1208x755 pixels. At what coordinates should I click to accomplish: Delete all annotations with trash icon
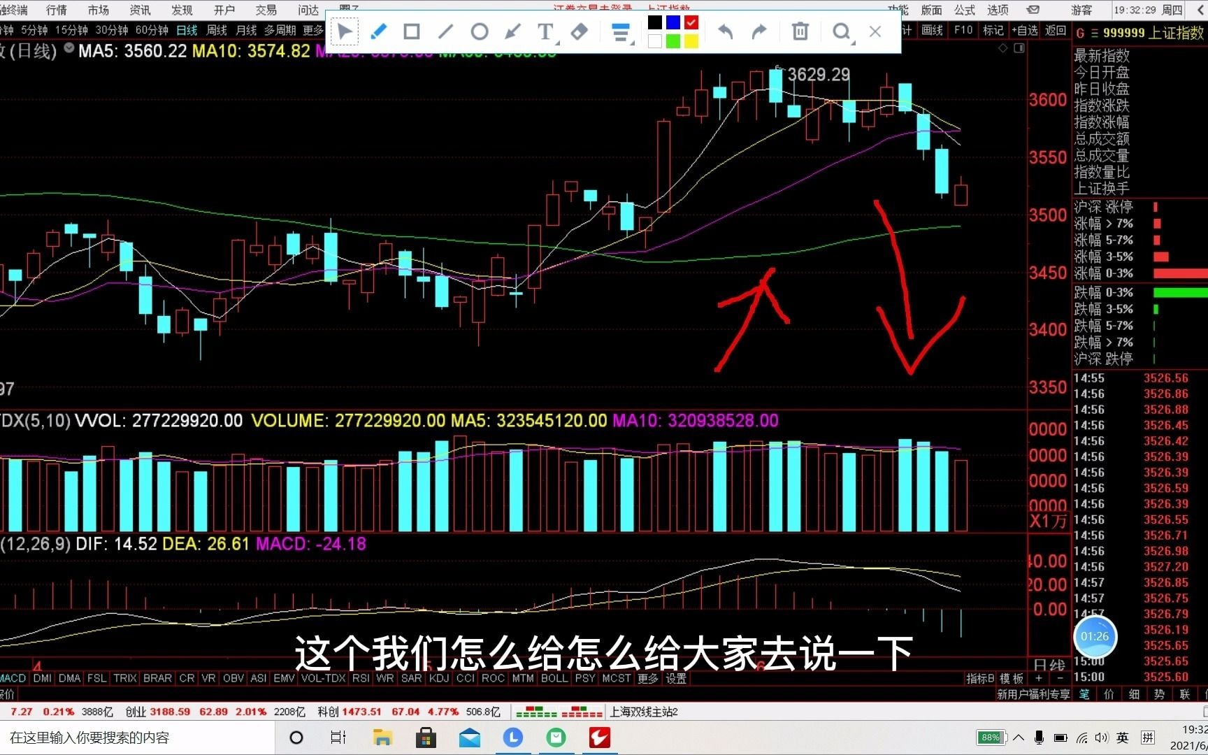800,31
